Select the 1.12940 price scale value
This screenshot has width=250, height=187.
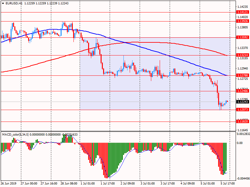tap(243, 69)
